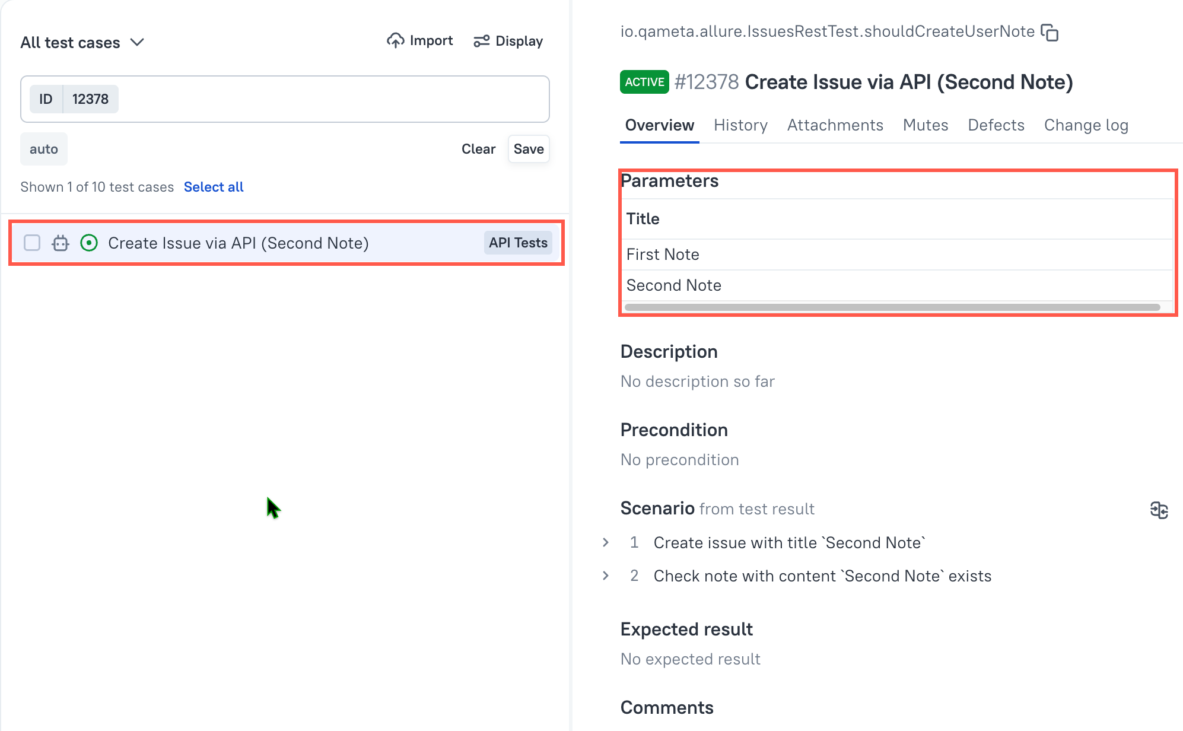Viewport: 1183px width, 731px height.
Task: Save the current filter
Action: click(528, 149)
